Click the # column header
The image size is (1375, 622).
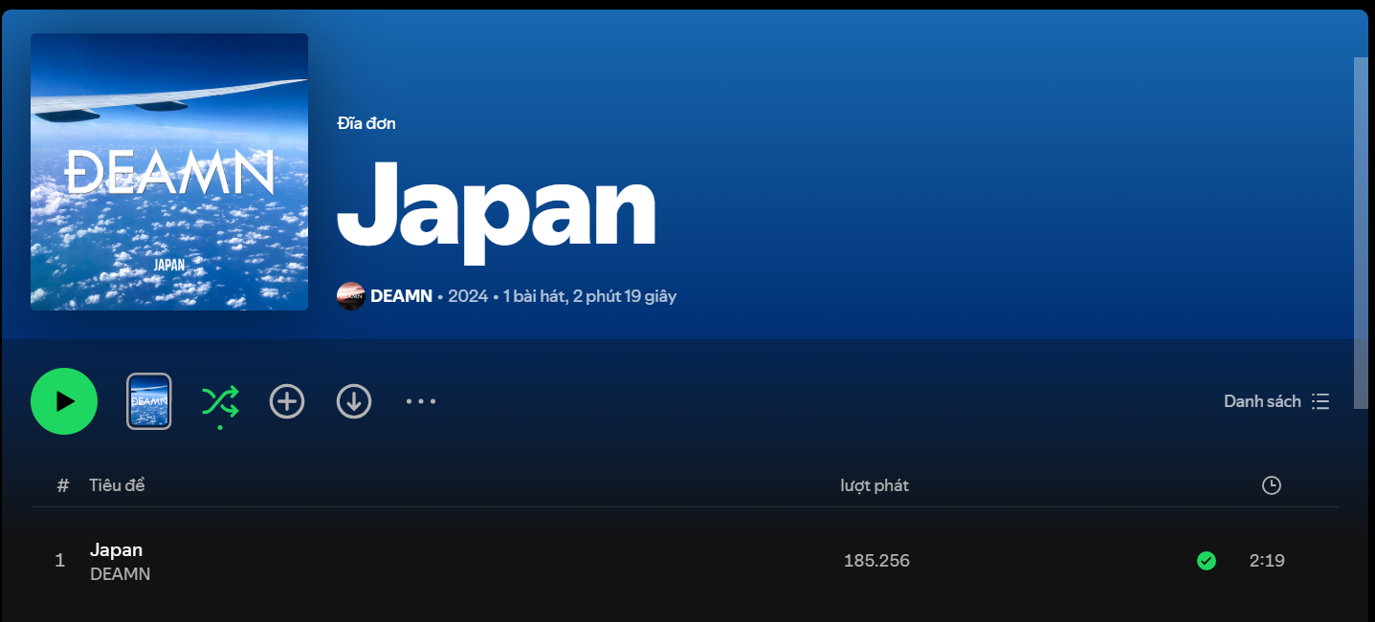[x=63, y=485]
